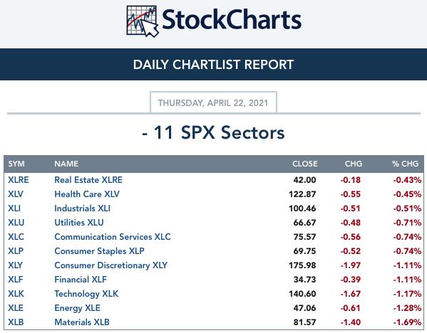
Task: Open Consumer Discretionary XLY link
Action: coord(110,265)
